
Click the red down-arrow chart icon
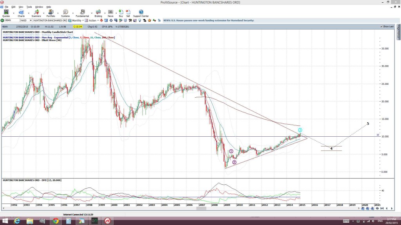tap(101, 20)
